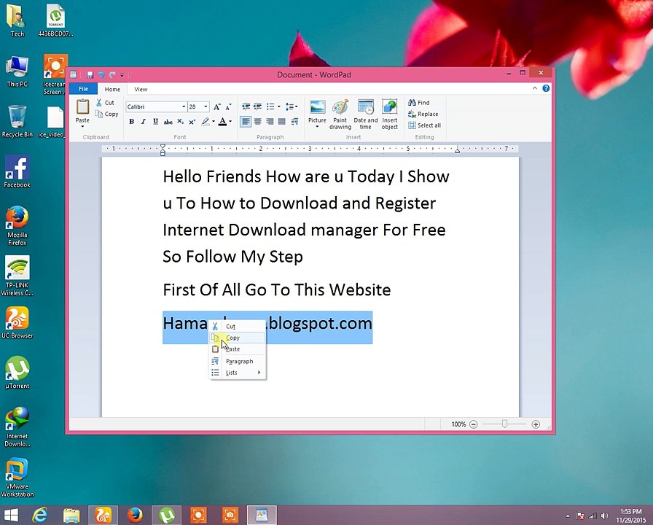Apply subscript formatting
The image size is (653, 525).
coord(180,122)
